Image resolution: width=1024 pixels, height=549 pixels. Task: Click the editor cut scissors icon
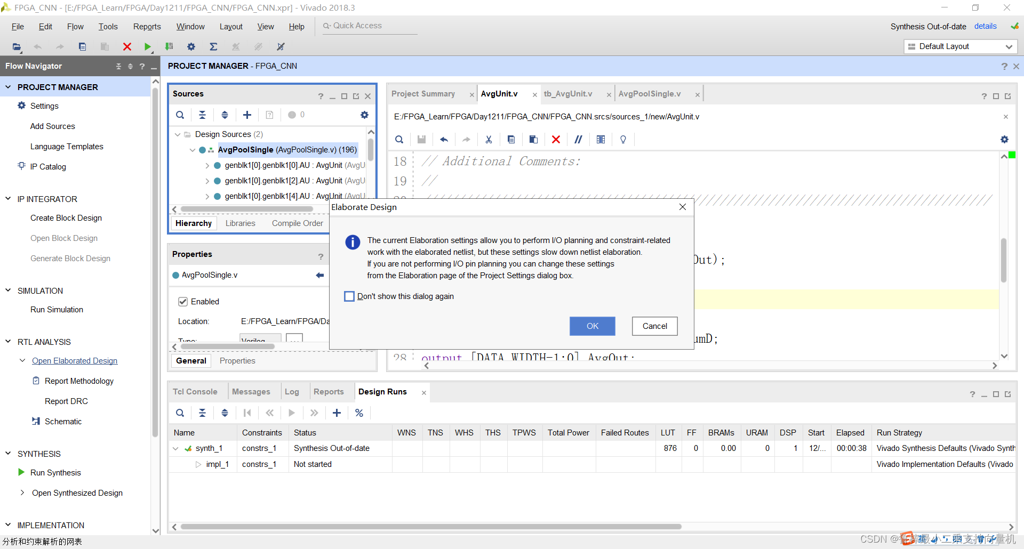click(x=489, y=140)
